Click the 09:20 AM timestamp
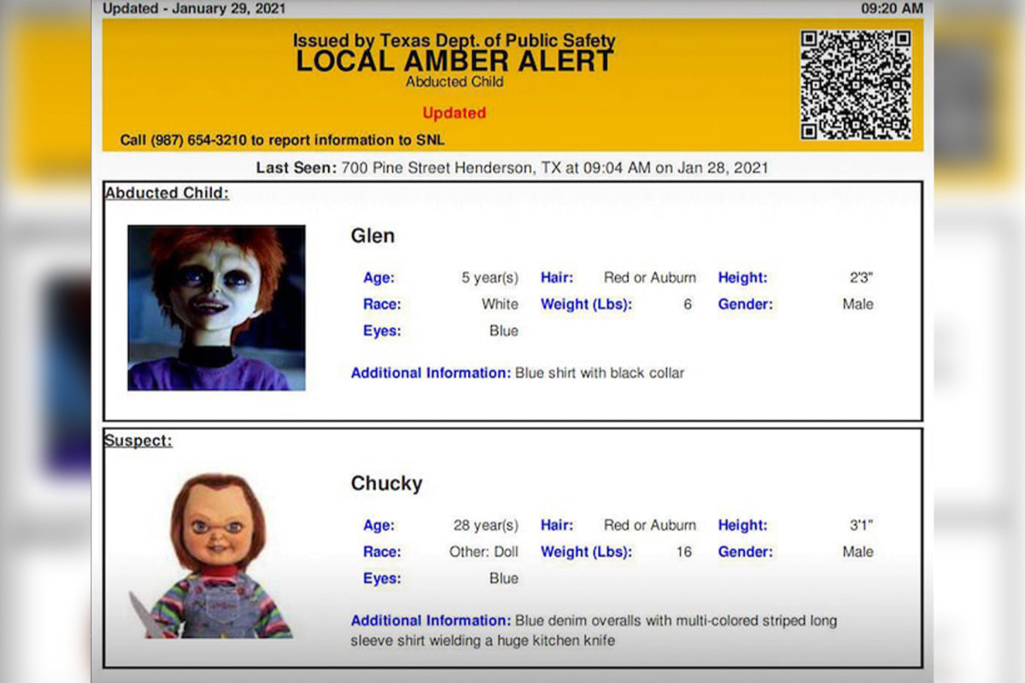Viewport: 1025px width, 683px height. pyautogui.click(x=892, y=9)
